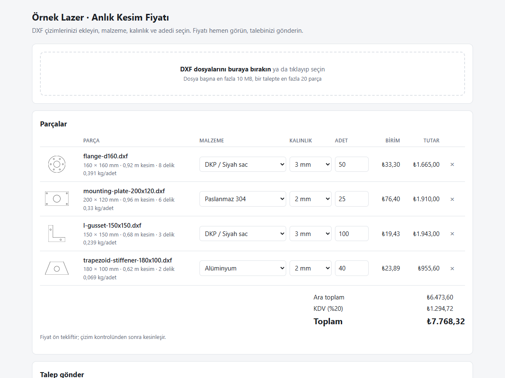The height and width of the screenshot is (378, 505).
Task: Click the flange-d160 part preview thumbnail
Action: [57, 164]
